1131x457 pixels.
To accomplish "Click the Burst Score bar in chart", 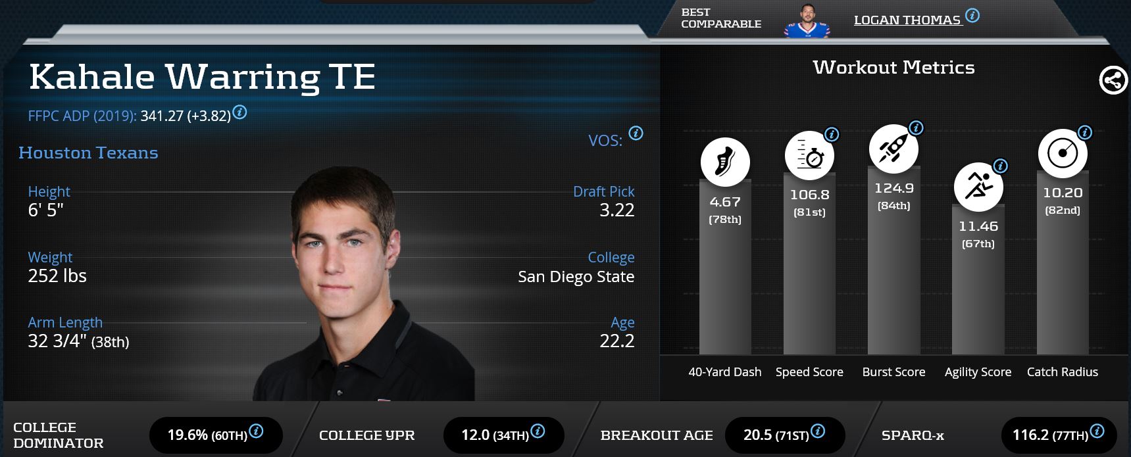I will (893, 276).
